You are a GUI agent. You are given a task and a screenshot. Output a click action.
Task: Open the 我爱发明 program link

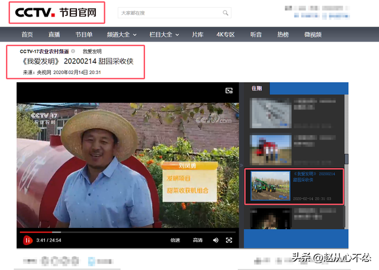(x=92, y=52)
